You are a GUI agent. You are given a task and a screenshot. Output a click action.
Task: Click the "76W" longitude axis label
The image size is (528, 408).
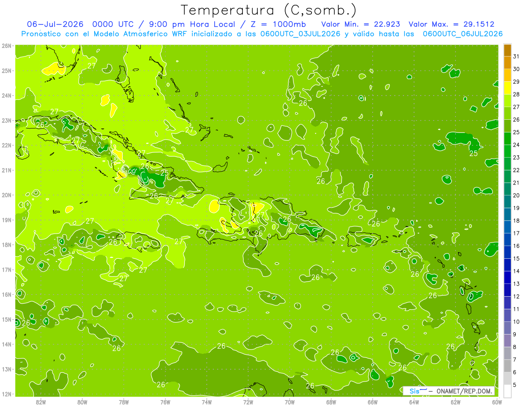[165, 402]
